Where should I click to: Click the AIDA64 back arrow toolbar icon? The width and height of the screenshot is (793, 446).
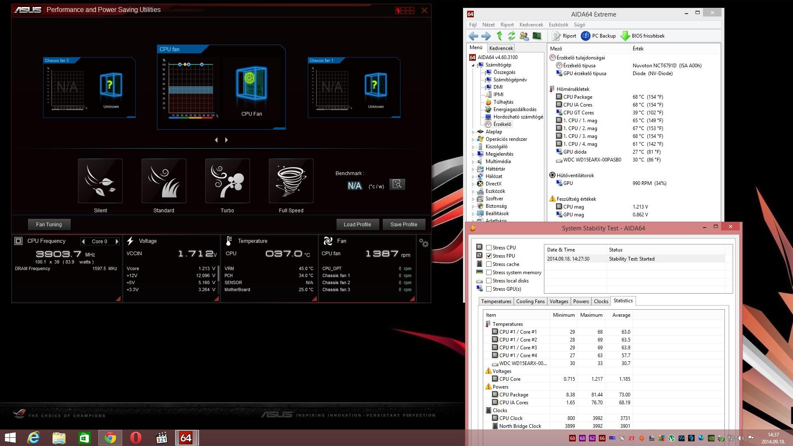[x=473, y=36]
